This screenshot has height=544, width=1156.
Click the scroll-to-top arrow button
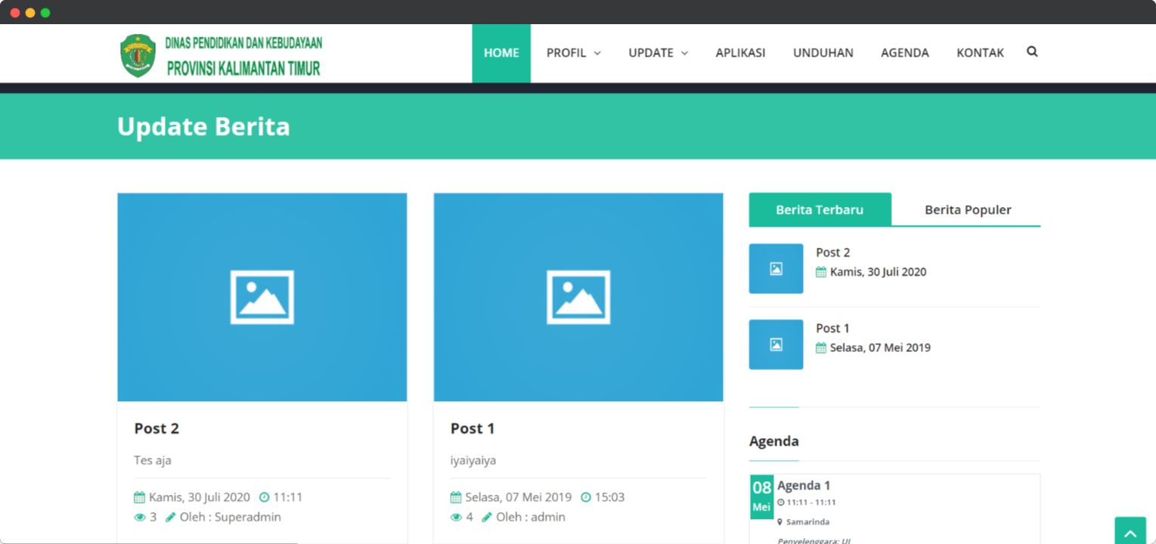tap(1130, 532)
